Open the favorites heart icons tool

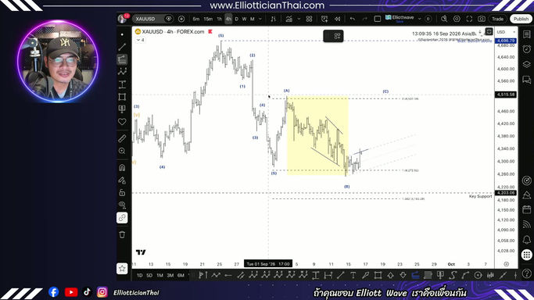pyautogui.click(x=122, y=121)
